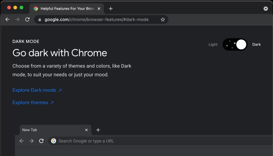This screenshot has width=273, height=156.
Task: Open the Explore Dark mode link
Action: coord(34,90)
